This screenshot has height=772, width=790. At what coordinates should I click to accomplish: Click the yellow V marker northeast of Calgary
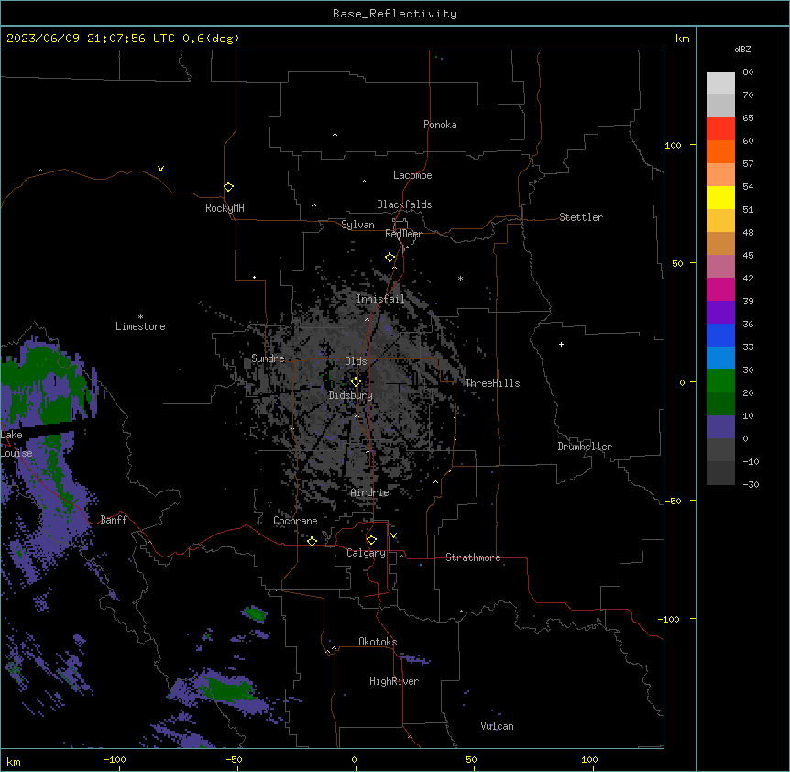click(x=393, y=535)
